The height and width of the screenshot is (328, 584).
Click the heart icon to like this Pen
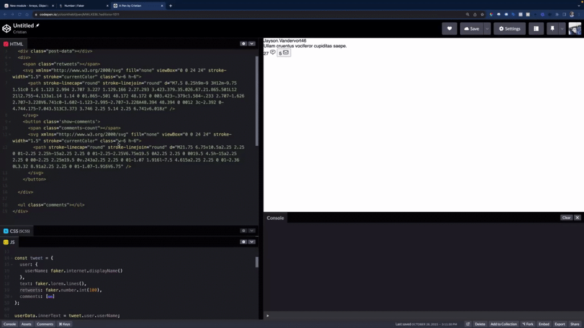449,28
